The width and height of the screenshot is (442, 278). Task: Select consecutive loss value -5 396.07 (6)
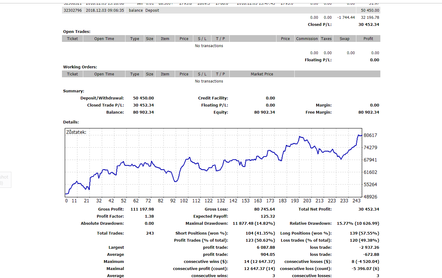click(365, 269)
